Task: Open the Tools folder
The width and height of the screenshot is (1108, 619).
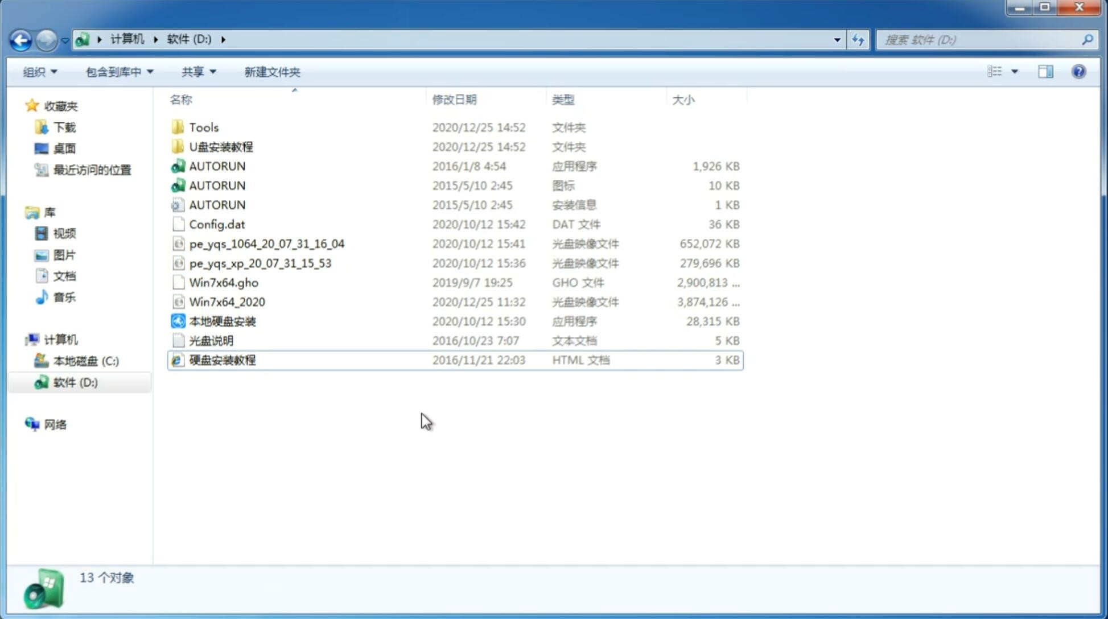Action: pos(204,127)
